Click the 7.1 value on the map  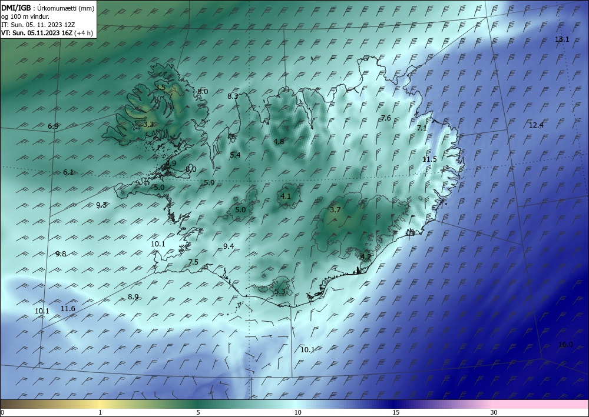[422, 128]
